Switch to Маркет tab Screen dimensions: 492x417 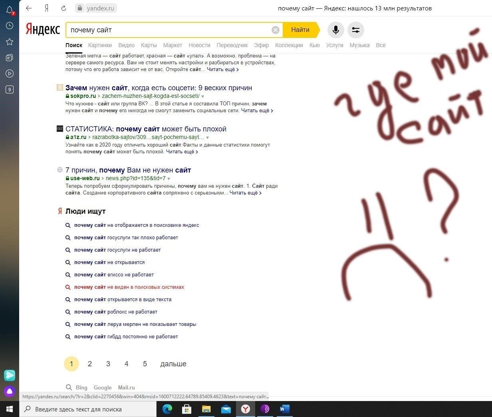[173, 45]
